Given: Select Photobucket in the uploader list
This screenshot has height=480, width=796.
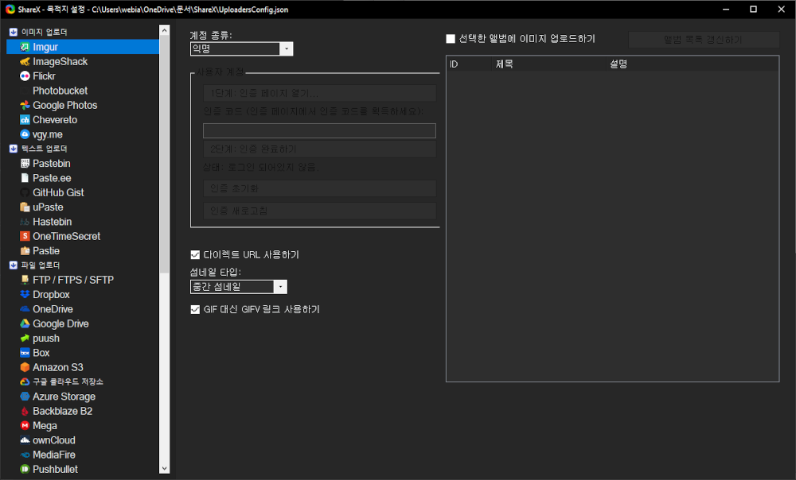Looking at the screenshot, I should point(60,91).
